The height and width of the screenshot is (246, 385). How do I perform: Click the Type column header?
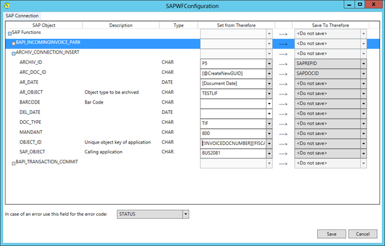click(x=178, y=25)
